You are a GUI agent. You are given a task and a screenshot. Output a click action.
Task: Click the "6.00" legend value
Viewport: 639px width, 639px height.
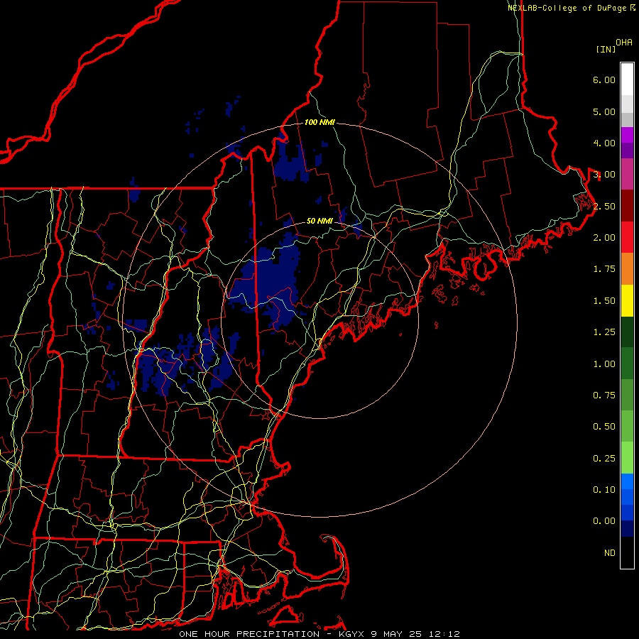(x=604, y=80)
